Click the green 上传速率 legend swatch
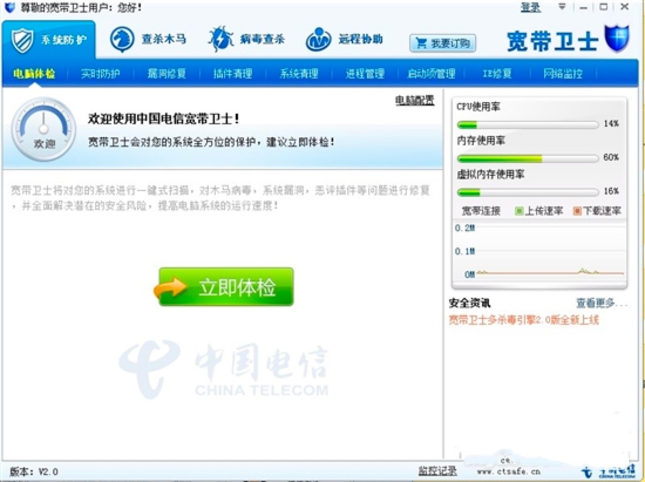Screen dimensions: 645x482 (x=519, y=211)
